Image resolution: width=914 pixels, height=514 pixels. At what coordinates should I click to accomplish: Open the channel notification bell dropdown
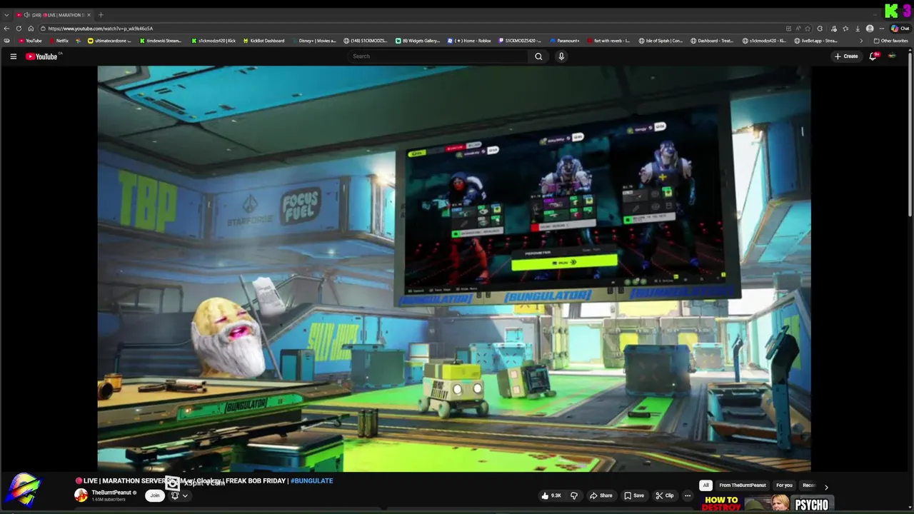coord(179,495)
